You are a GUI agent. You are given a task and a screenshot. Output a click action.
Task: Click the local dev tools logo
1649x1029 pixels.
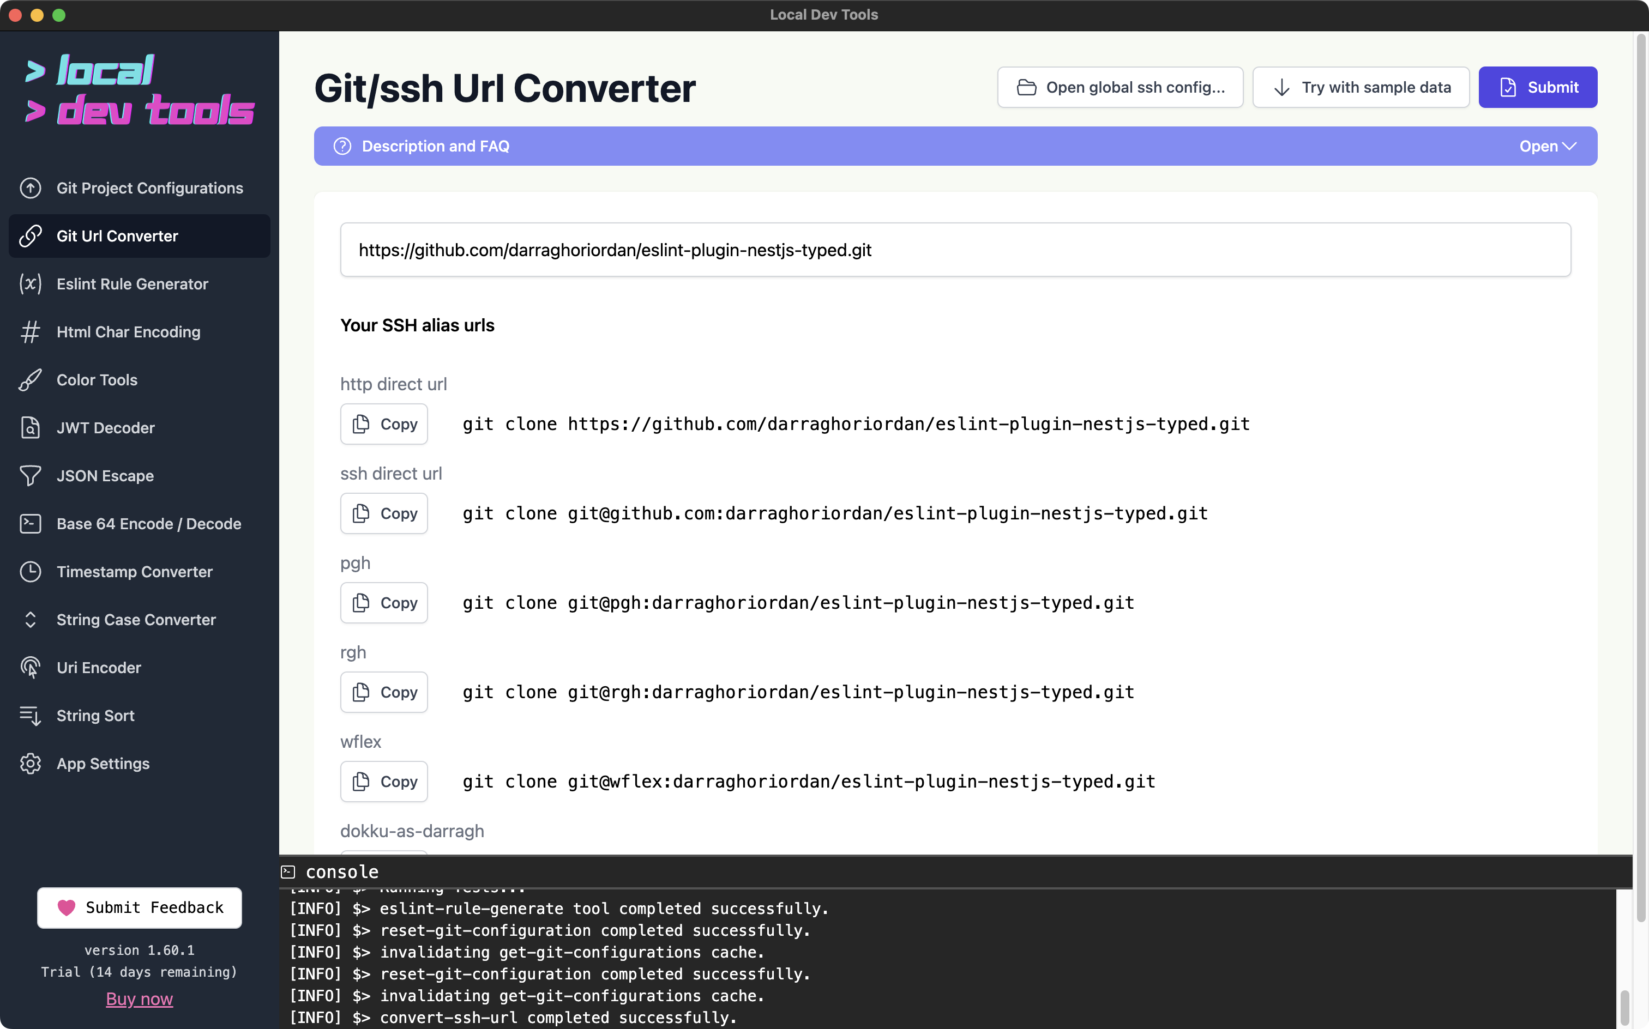pyautogui.click(x=140, y=90)
